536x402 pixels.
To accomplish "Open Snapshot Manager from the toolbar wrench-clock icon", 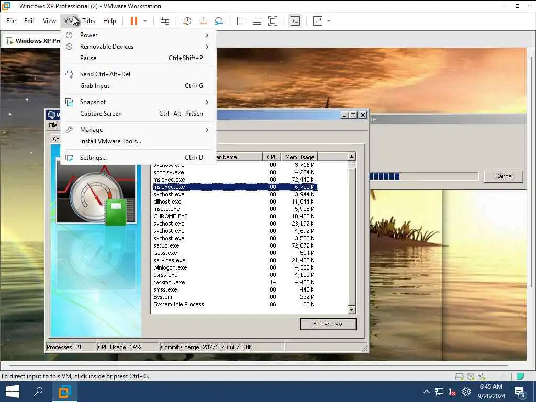I will click(219, 21).
